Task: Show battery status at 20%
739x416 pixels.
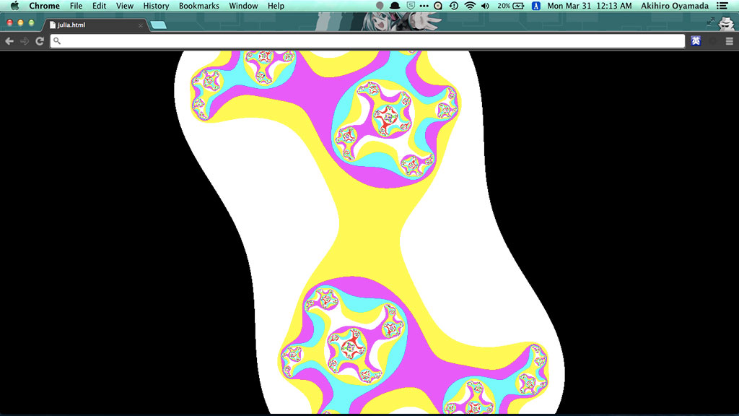Action: pyautogui.click(x=511, y=6)
